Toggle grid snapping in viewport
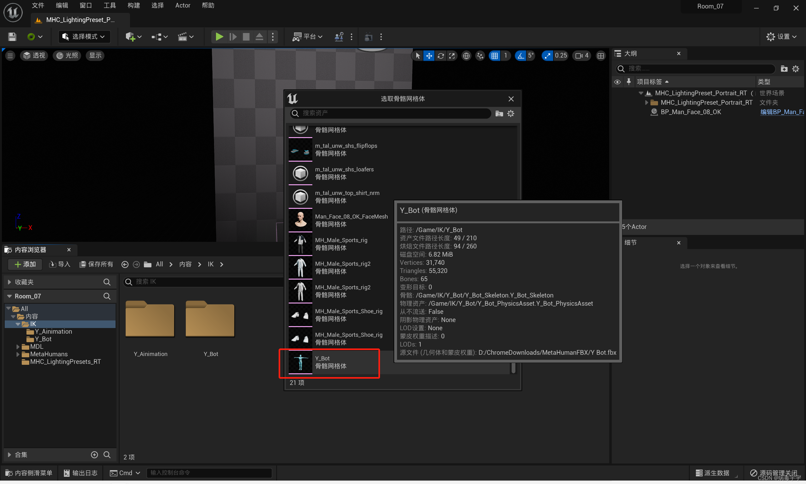 coord(495,56)
